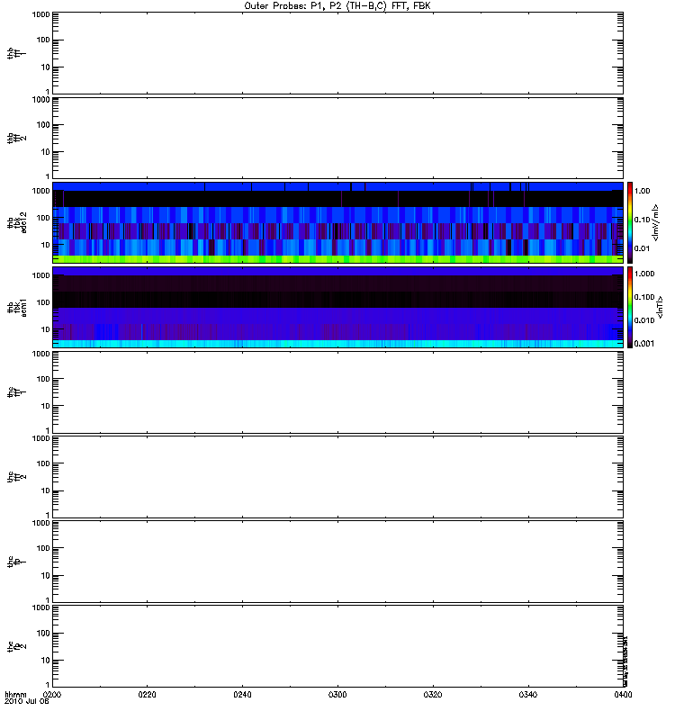Click the 'thc fff 1' panel axis label
The image size is (675, 720).
click(x=16, y=392)
